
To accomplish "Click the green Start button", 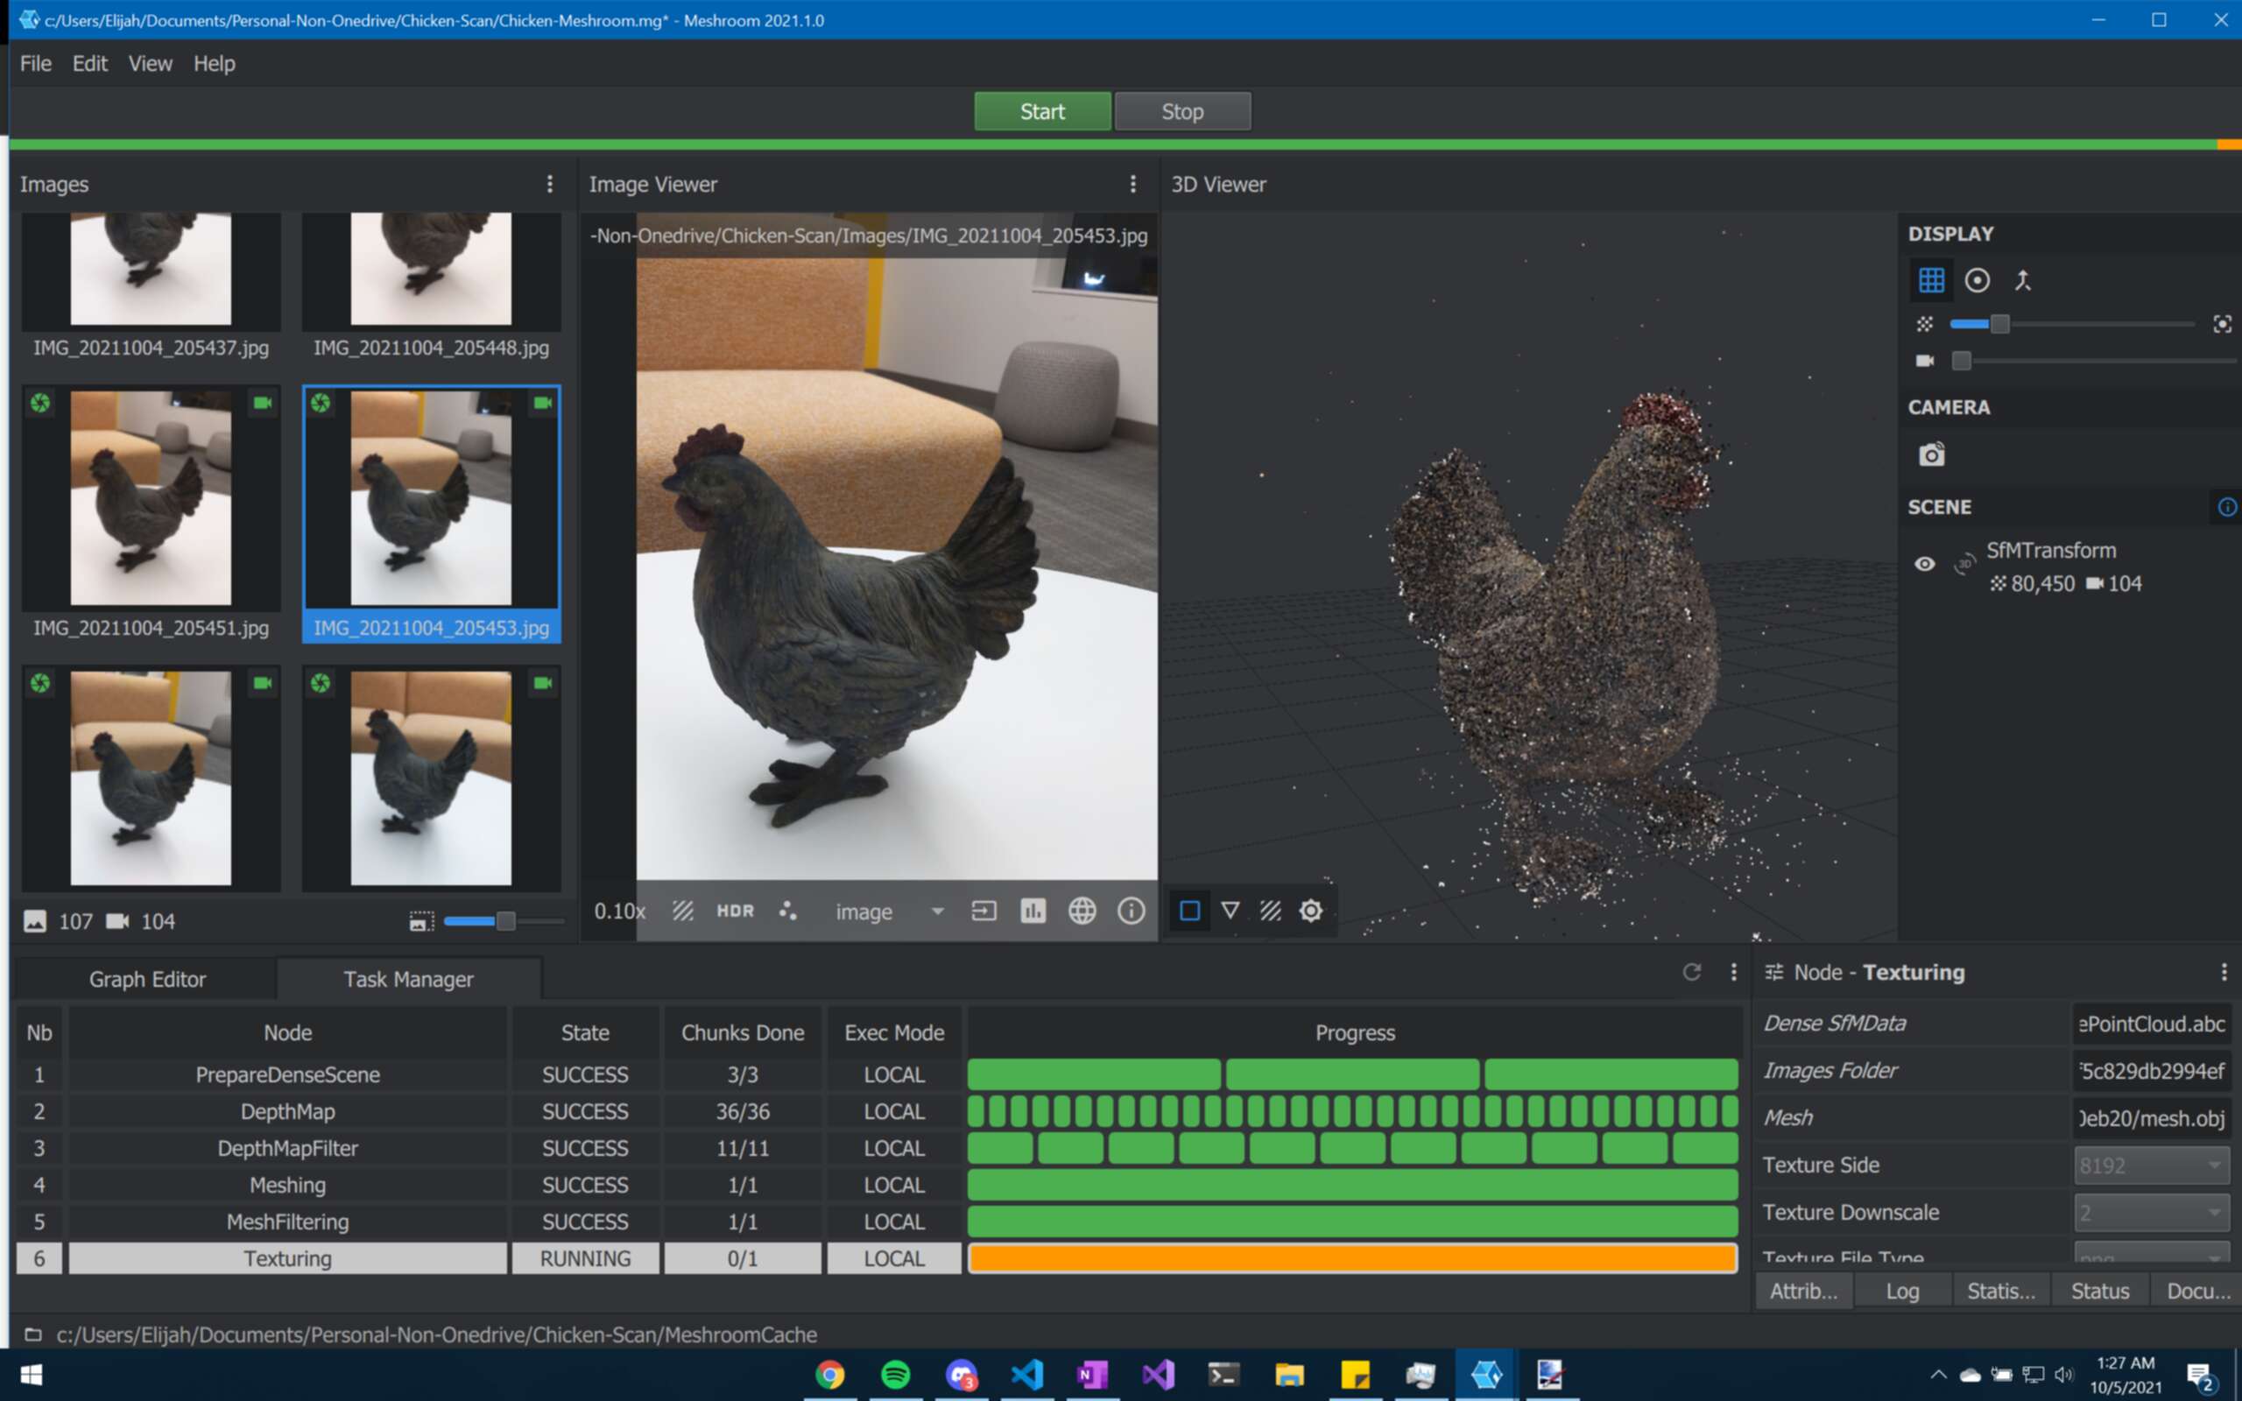I will click(1042, 111).
